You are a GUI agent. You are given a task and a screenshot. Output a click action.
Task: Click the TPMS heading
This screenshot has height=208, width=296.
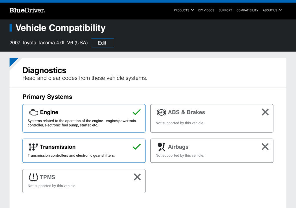pyautogui.click(x=47, y=177)
